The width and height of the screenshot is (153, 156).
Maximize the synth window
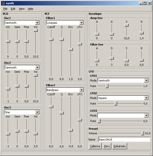coord(145,3)
